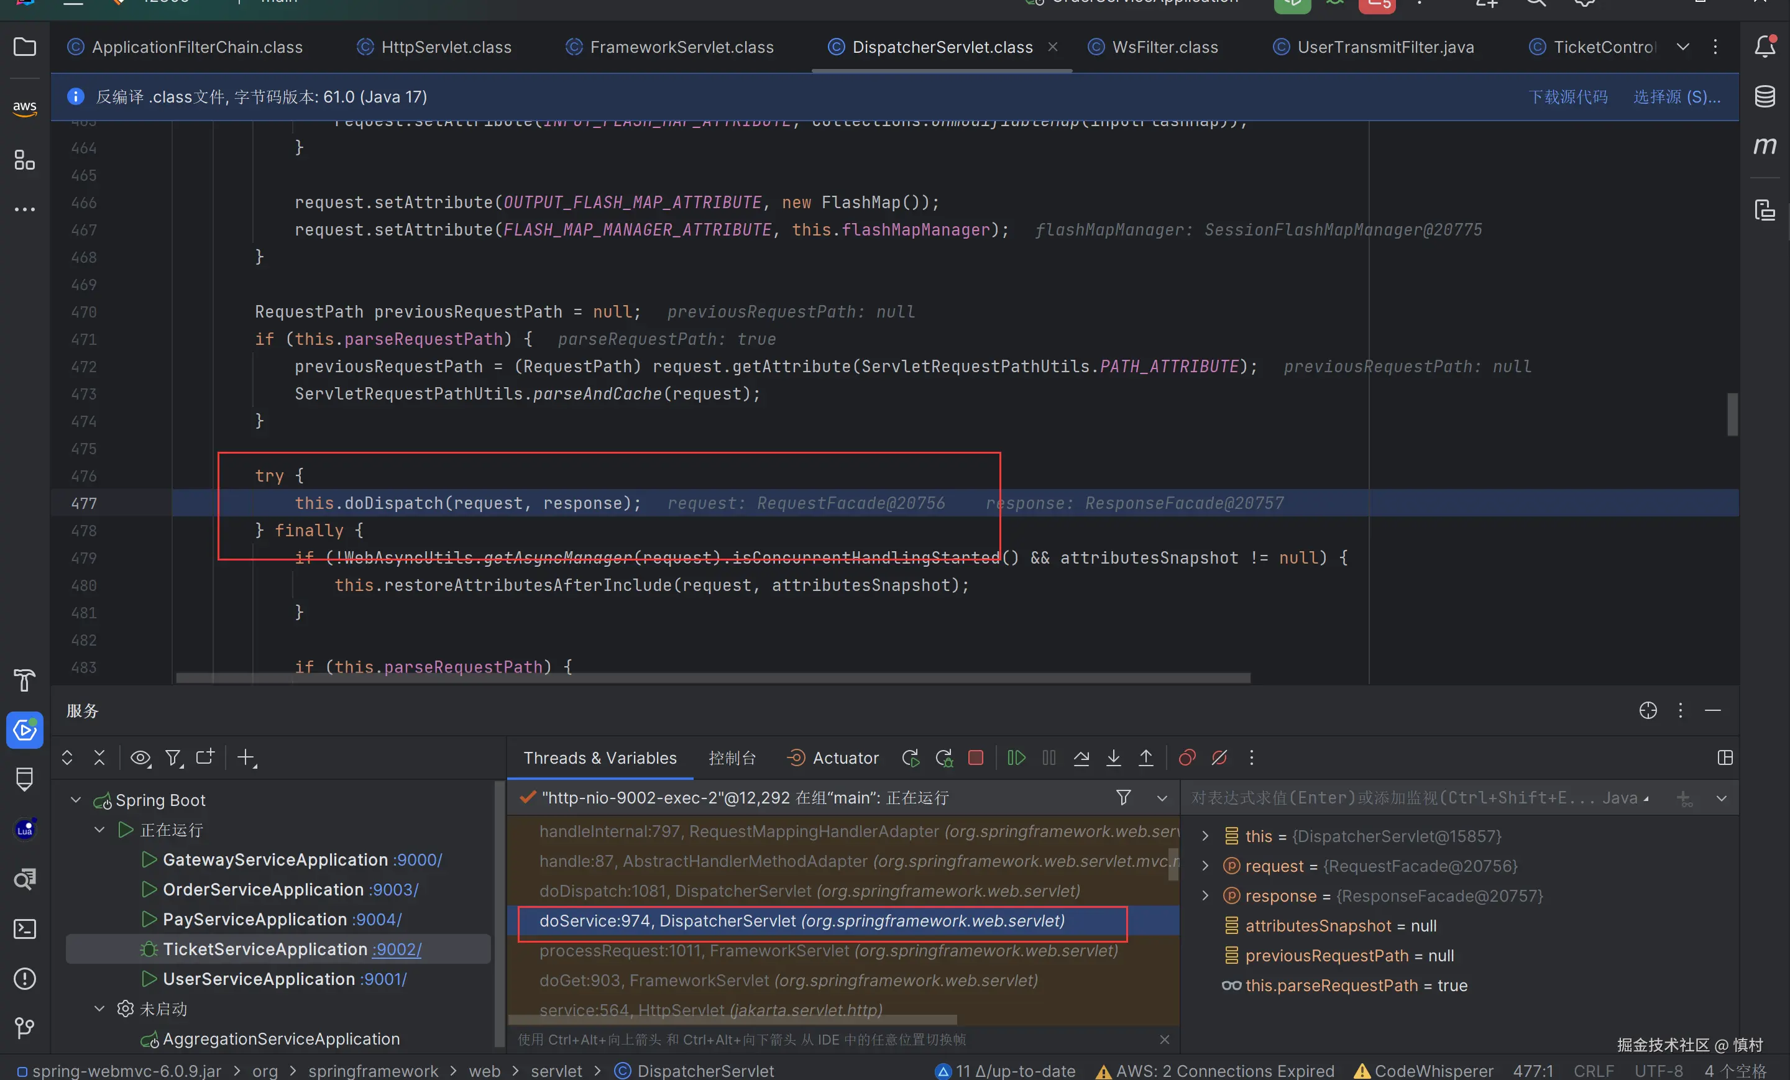Open the editor tabs overflow dropdown
Screen dimensions: 1790x1080
coord(1682,47)
